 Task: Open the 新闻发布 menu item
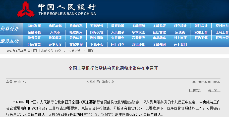pyautogui.click(x=34, y=26)
